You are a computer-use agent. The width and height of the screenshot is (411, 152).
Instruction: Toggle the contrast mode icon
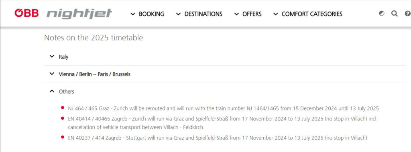click(382, 13)
